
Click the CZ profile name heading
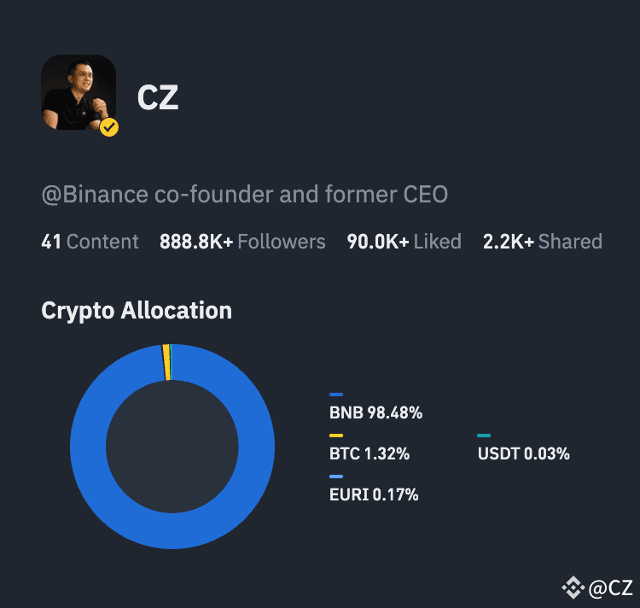tap(158, 97)
